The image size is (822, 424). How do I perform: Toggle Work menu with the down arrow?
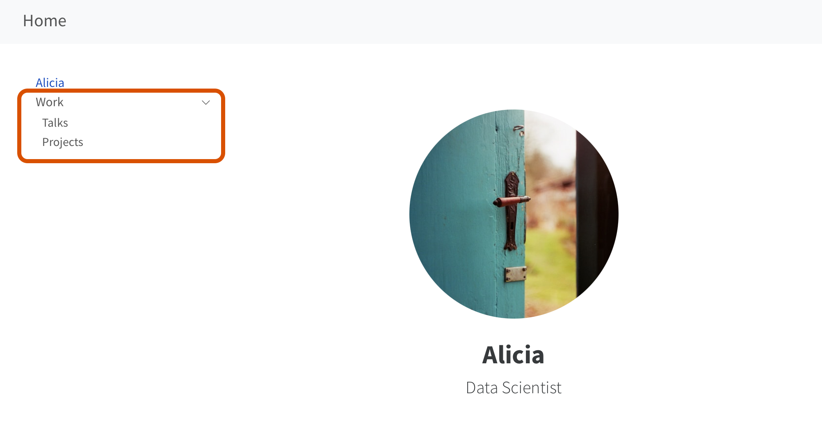click(206, 103)
